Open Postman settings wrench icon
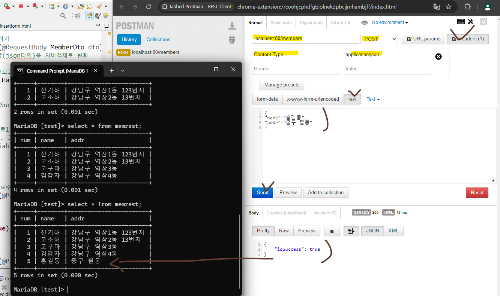The height and width of the screenshot is (296, 500). click(471, 22)
